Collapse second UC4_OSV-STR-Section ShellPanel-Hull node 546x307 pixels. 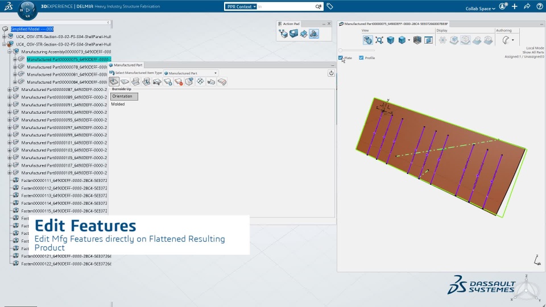(4, 44)
